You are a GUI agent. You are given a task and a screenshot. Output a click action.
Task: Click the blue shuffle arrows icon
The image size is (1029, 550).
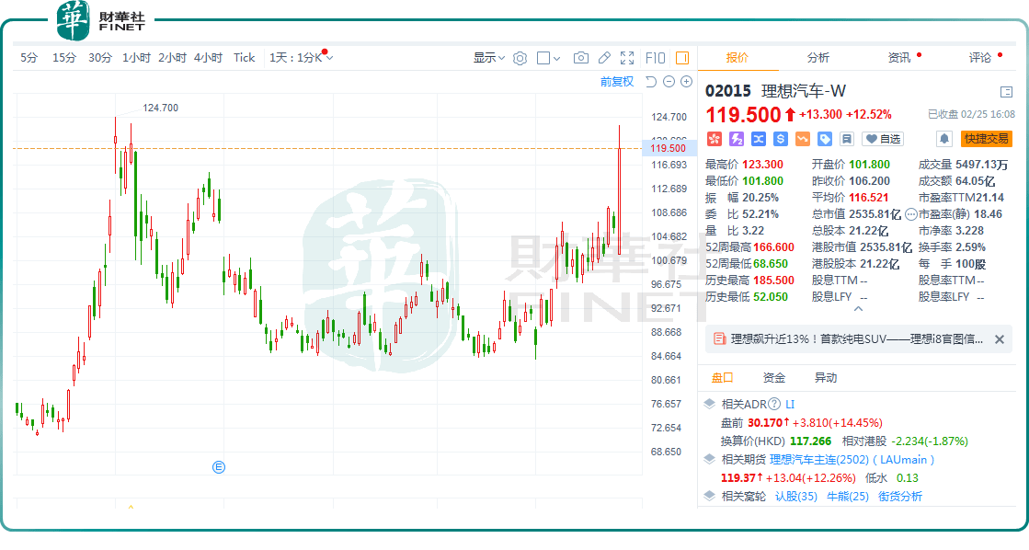tap(759, 139)
